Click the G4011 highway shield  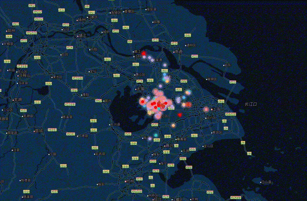[77, 78]
